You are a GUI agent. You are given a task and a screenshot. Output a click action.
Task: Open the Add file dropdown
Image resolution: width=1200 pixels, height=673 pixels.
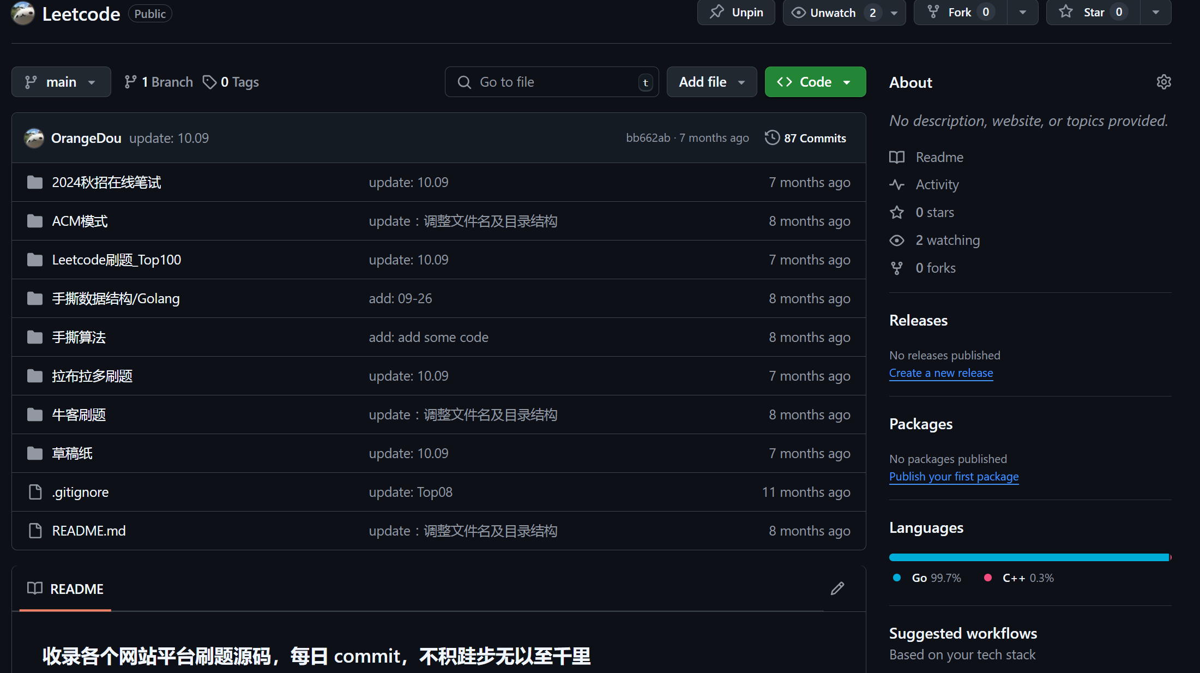[711, 82]
